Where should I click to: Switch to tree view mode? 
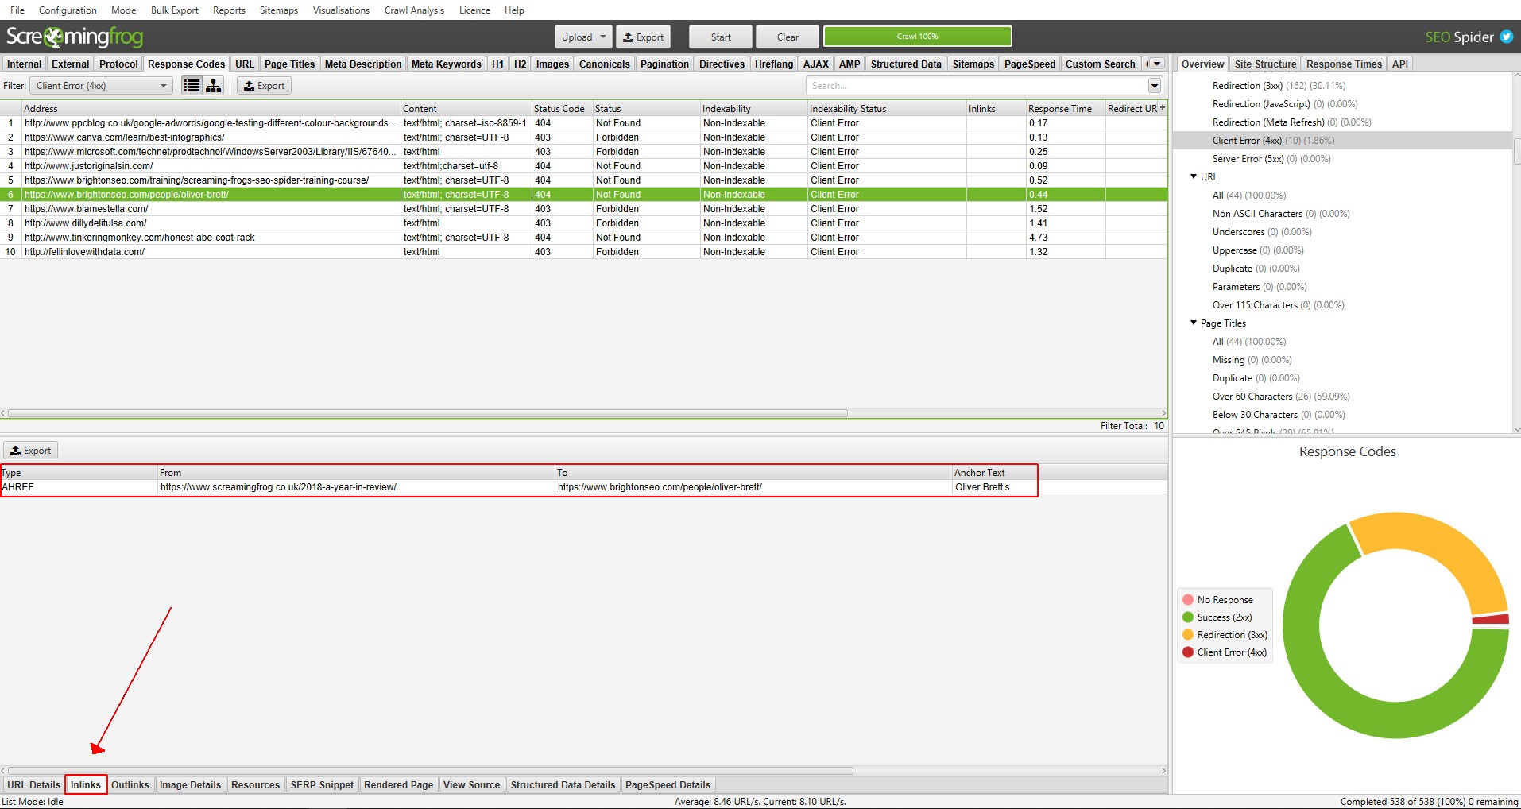(x=214, y=86)
